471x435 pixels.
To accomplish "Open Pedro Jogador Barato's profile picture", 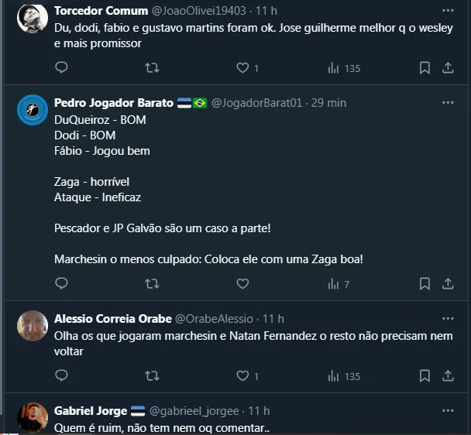I will (x=33, y=110).
